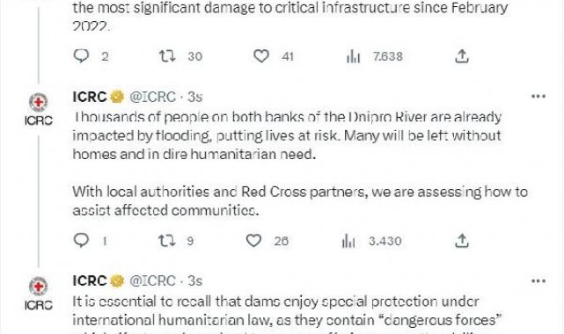This screenshot has height=334, width=564.
Task: Open the 3s timestamp of dams tweet
Action: tap(195, 281)
